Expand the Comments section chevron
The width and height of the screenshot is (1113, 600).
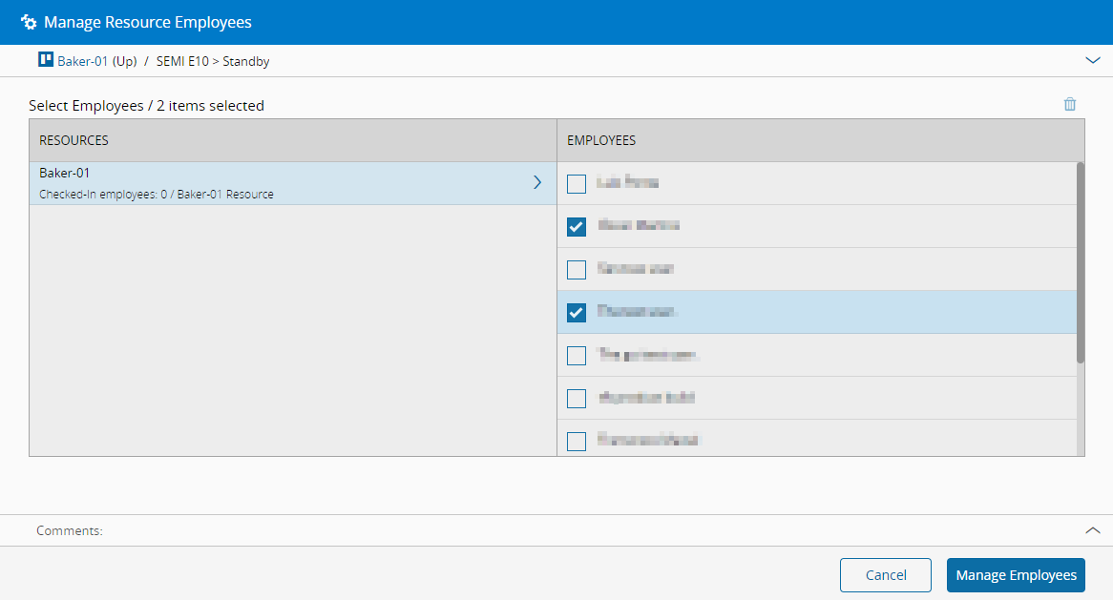click(x=1093, y=530)
